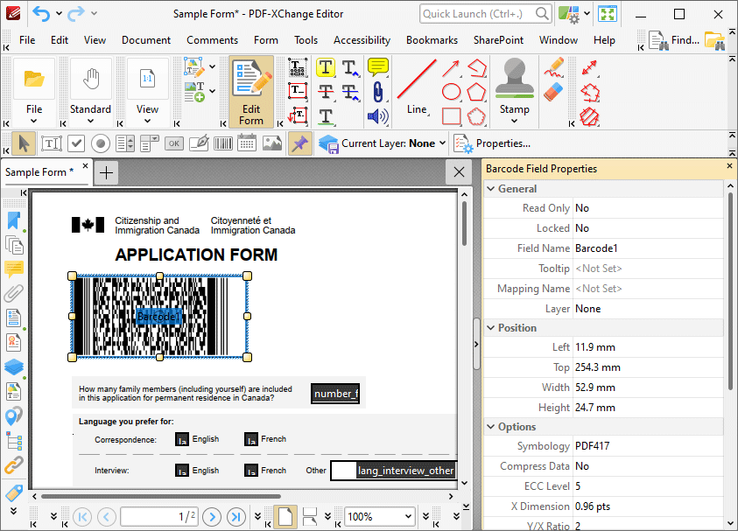Select the Image field tool
Image resolution: width=738 pixels, height=531 pixels.
tap(272, 143)
